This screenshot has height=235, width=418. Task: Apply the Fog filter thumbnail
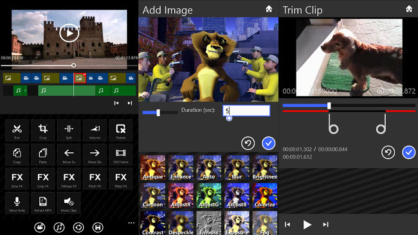(x=265, y=223)
